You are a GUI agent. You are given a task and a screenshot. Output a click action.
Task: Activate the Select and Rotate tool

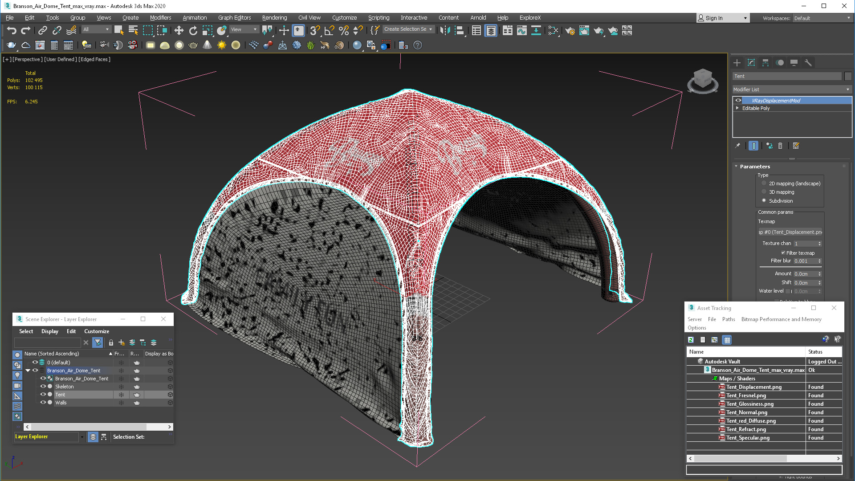tap(193, 30)
